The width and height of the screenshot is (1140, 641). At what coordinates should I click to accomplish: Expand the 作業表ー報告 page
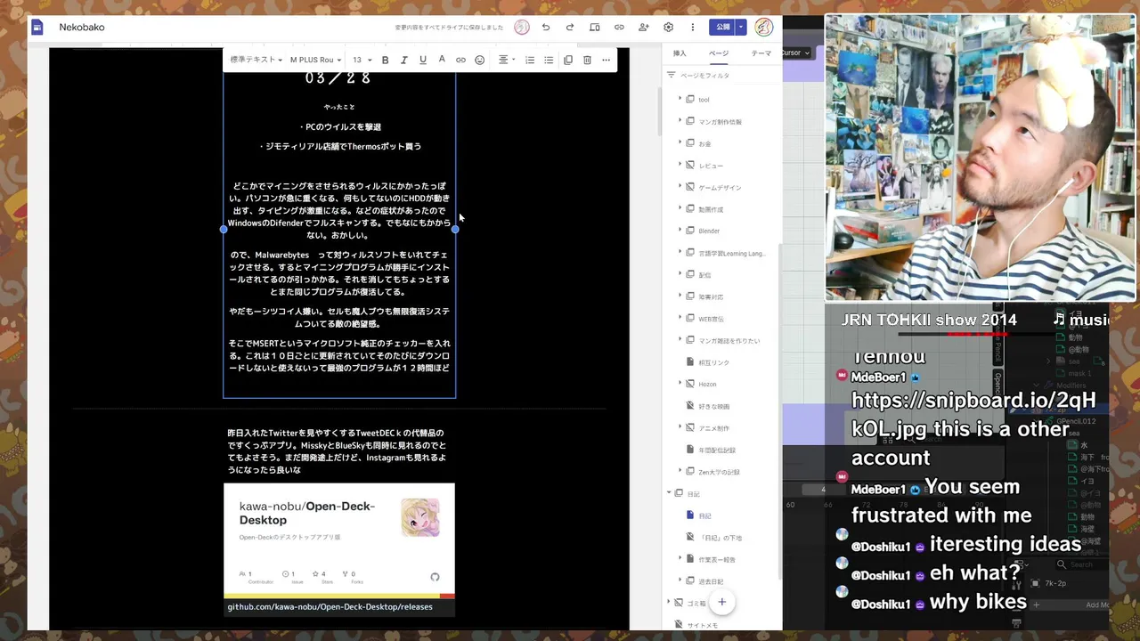tap(680, 559)
